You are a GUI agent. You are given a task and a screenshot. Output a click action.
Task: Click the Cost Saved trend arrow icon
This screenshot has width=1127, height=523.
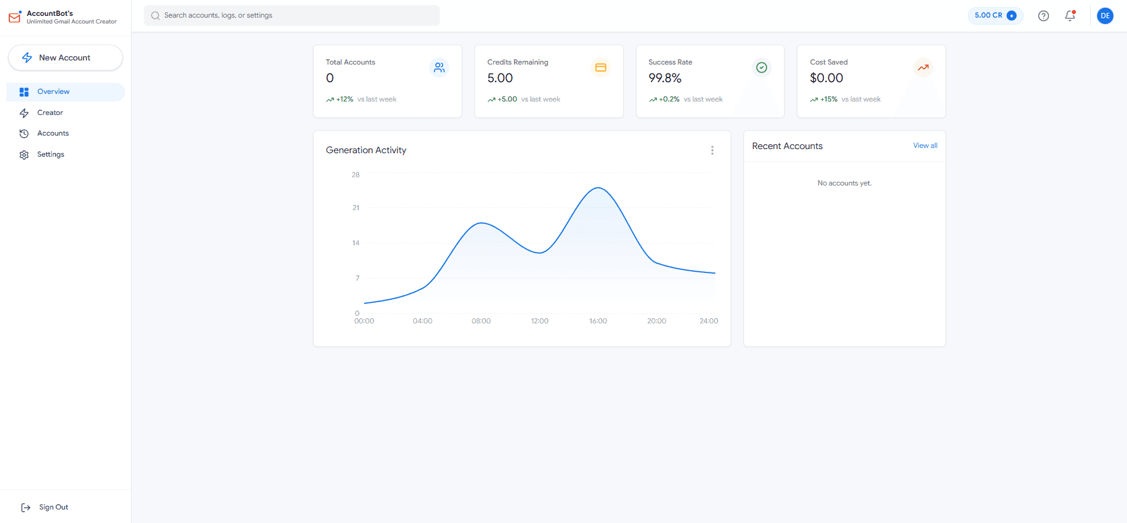[923, 68]
